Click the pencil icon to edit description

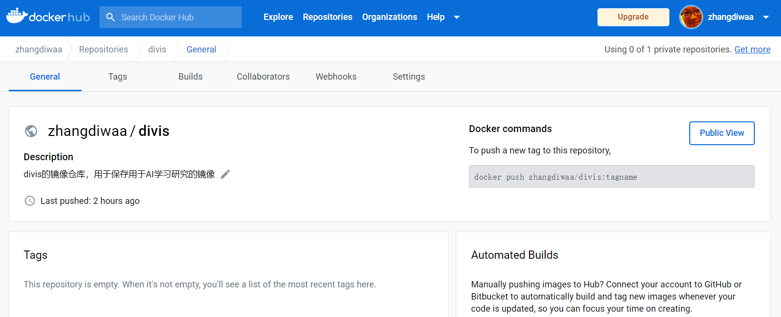pyautogui.click(x=225, y=174)
